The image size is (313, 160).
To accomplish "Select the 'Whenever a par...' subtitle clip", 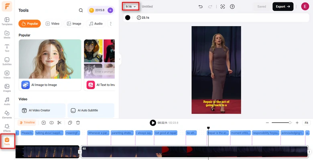I will coord(98,133).
